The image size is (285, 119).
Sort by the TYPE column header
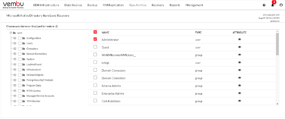coord(198,33)
